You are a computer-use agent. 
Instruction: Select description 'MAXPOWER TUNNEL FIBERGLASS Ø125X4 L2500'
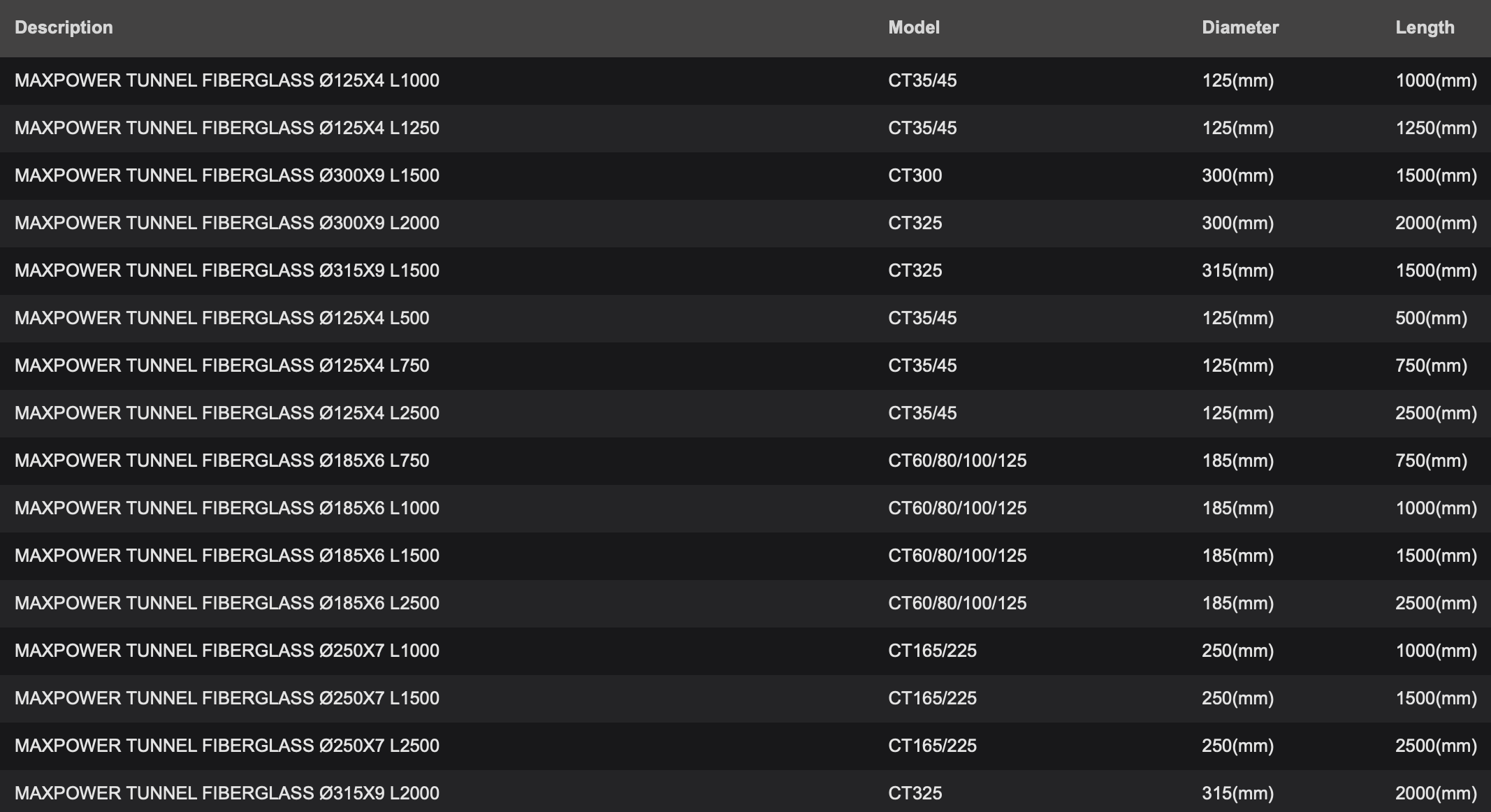[227, 413]
